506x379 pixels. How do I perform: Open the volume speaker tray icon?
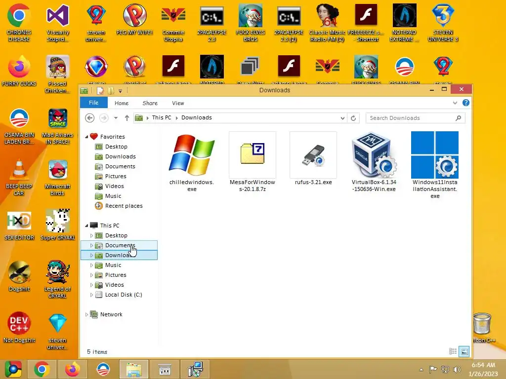[x=457, y=369]
